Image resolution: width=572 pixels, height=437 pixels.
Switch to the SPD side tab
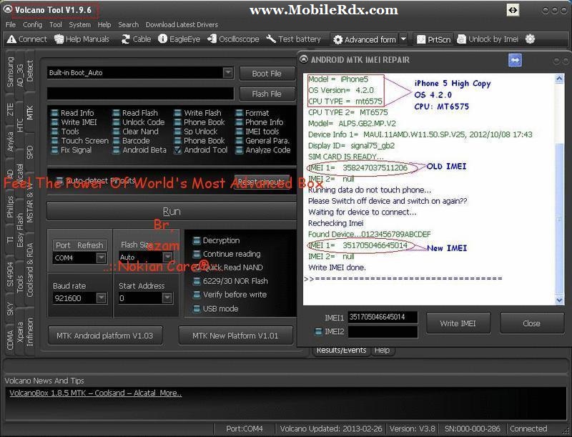pos(29,152)
